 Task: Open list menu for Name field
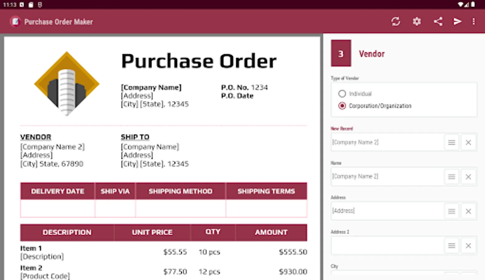click(x=451, y=177)
